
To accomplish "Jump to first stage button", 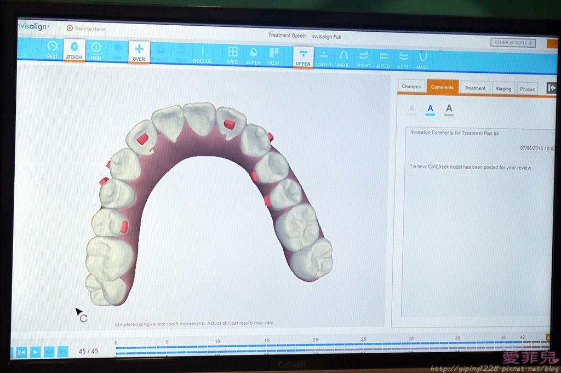I will tap(21, 352).
